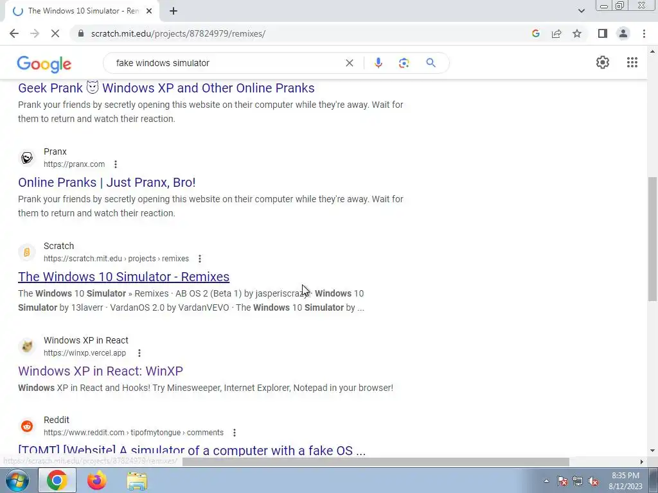Click the https://pranx.com URL text

tap(75, 164)
